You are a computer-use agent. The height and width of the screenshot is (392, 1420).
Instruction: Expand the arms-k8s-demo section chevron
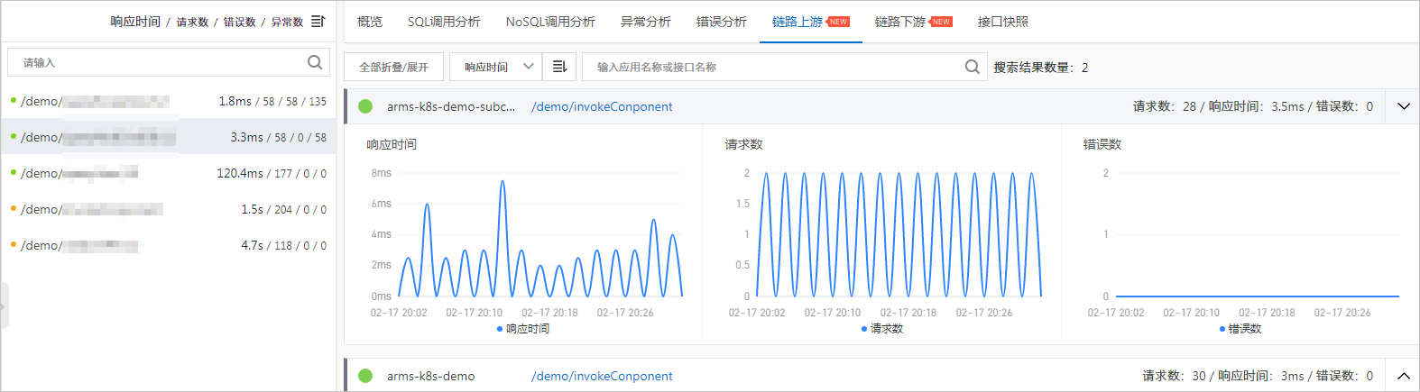(x=1404, y=376)
